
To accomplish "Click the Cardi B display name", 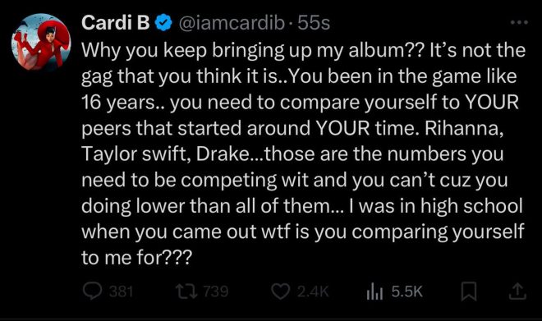I will click(116, 23).
